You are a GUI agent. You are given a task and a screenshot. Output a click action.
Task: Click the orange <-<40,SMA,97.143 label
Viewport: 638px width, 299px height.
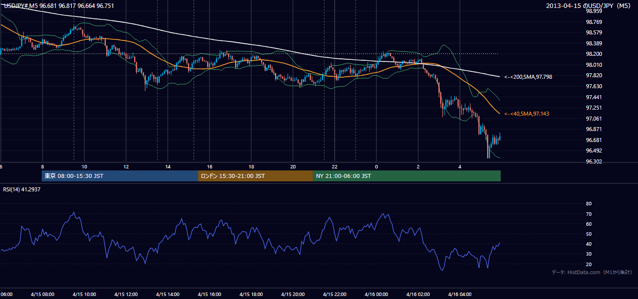(x=526, y=114)
